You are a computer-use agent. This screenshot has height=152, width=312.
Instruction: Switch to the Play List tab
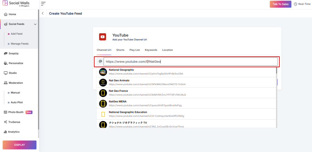pos(134,50)
